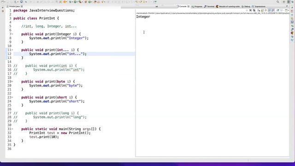Open the global search magnifier icon
The height and width of the screenshot is (166, 295).
pyautogui.click(x=278, y=2)
